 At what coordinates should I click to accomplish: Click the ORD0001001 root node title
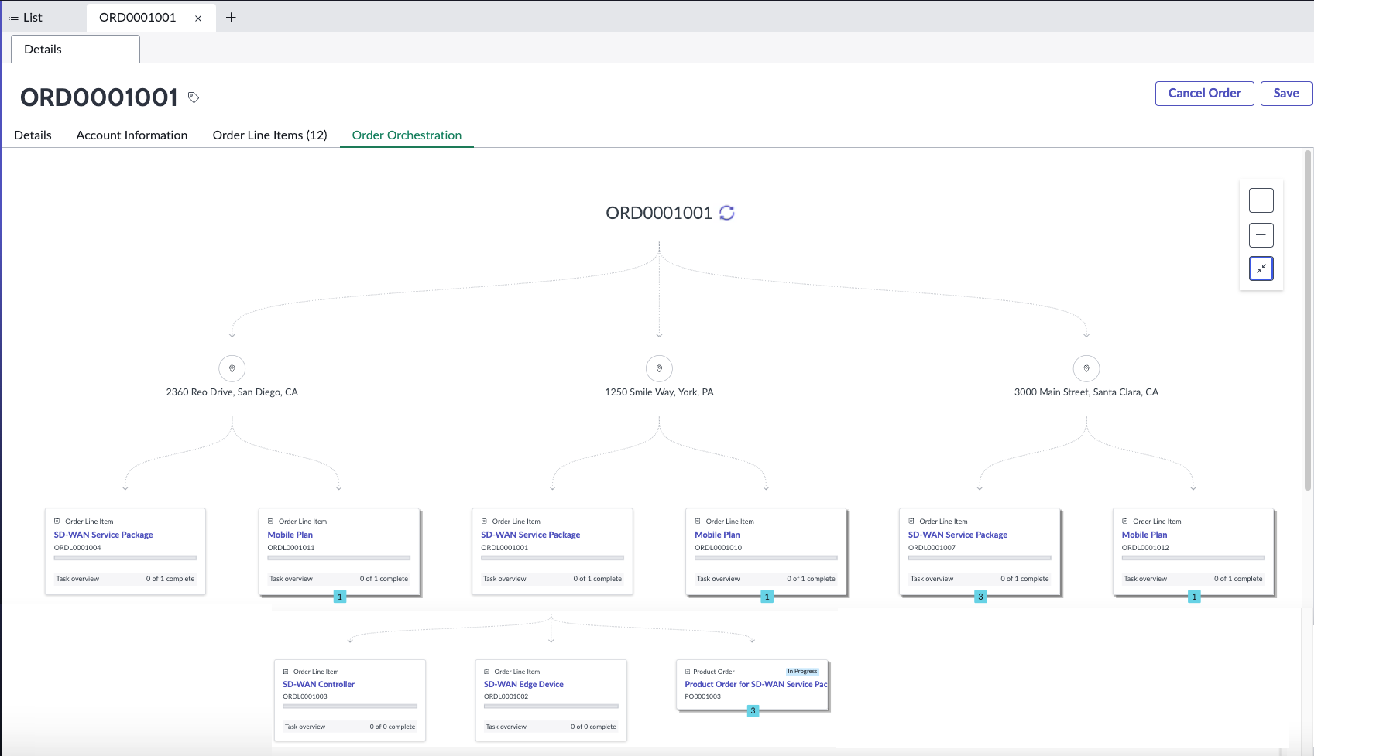(x=659, y=213)
